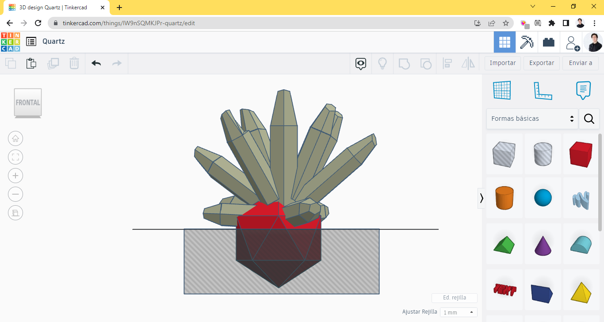Click the Importar button
Viewport: 604px width, 322px height.
tap(503, 63)
